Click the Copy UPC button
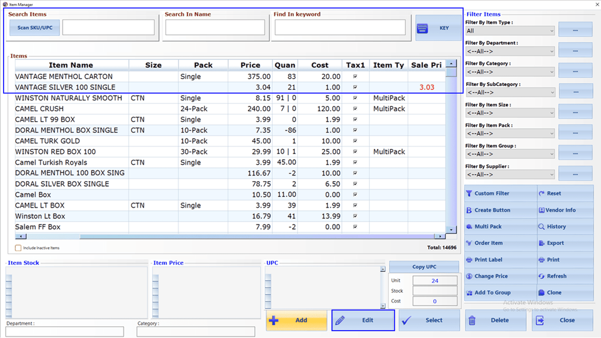This screenshot has width=601, height=338. (424, 267)
